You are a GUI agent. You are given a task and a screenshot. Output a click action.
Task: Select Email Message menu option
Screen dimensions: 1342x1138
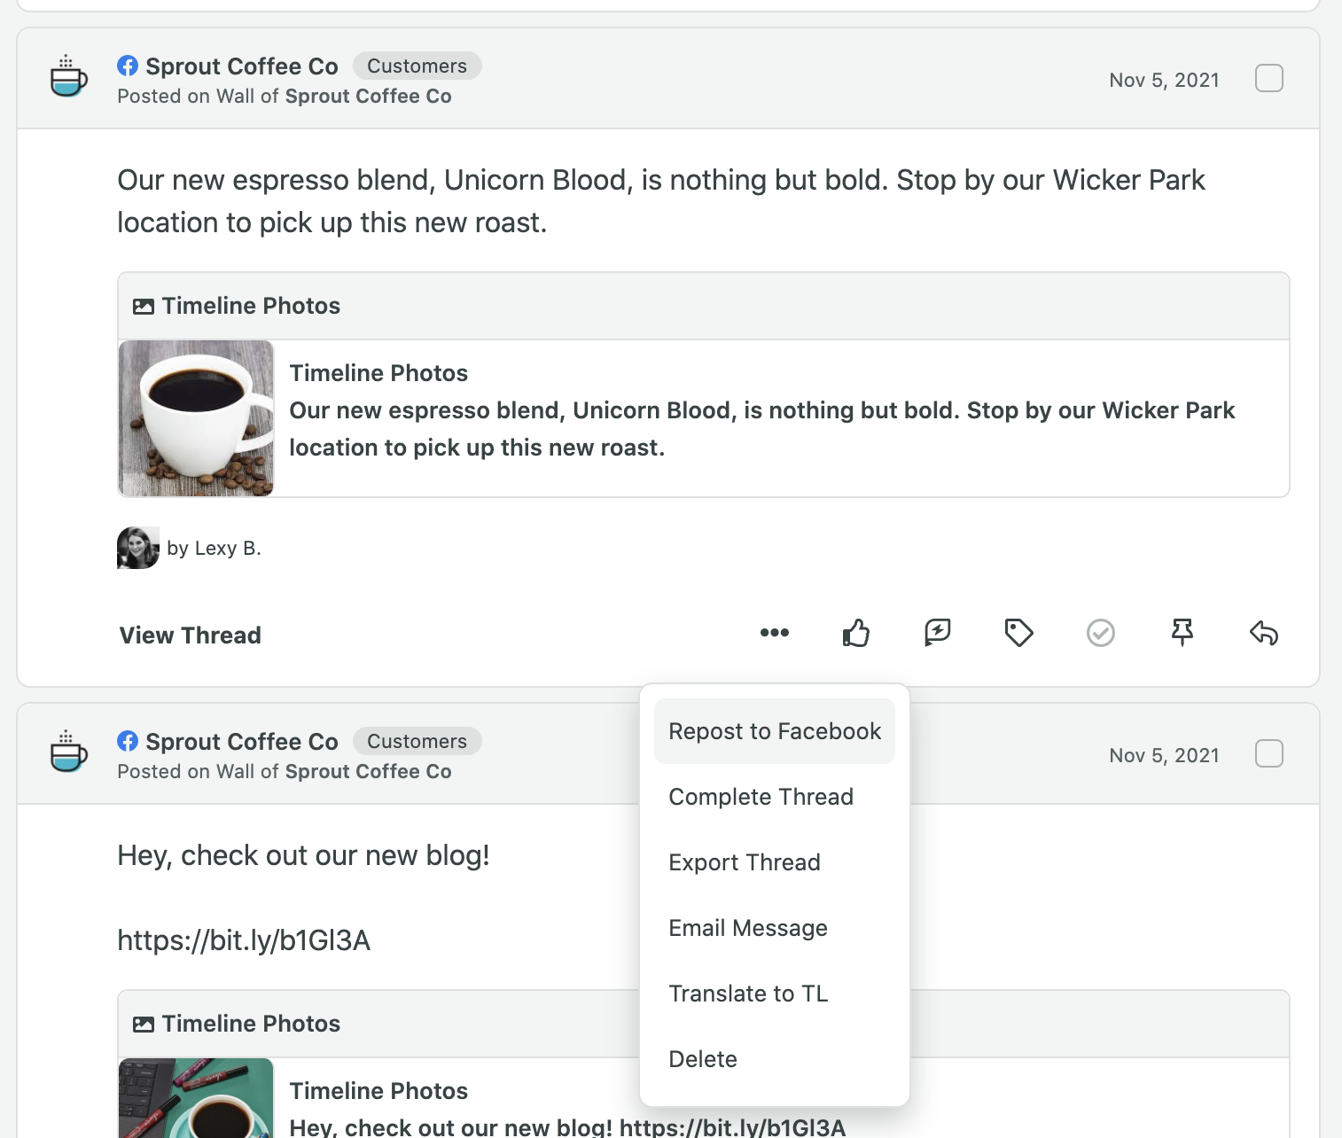[x=775, y=928]
